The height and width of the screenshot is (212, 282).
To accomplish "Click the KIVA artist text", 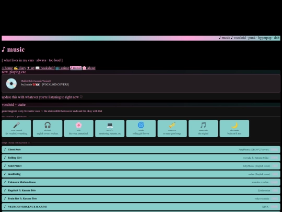I will (265, 207).
